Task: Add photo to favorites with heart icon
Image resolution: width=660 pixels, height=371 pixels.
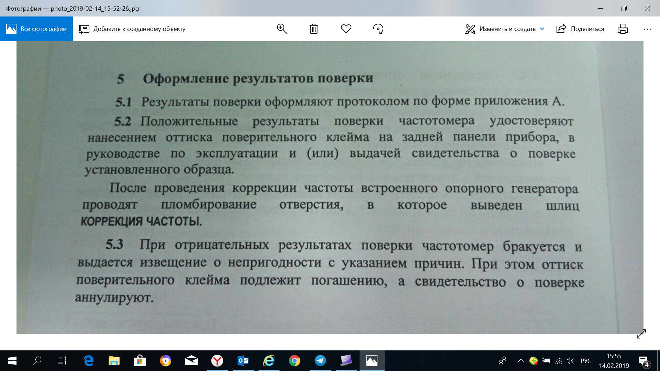Action: [346, 29]
